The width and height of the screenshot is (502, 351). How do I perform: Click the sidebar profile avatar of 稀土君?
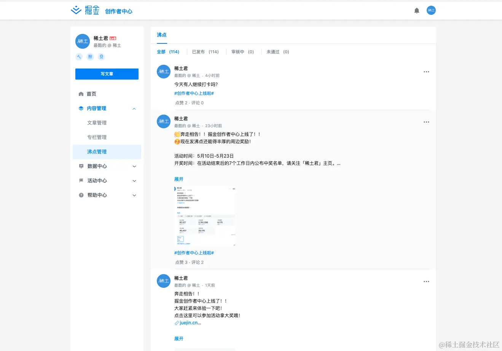[x=83, y=41]
